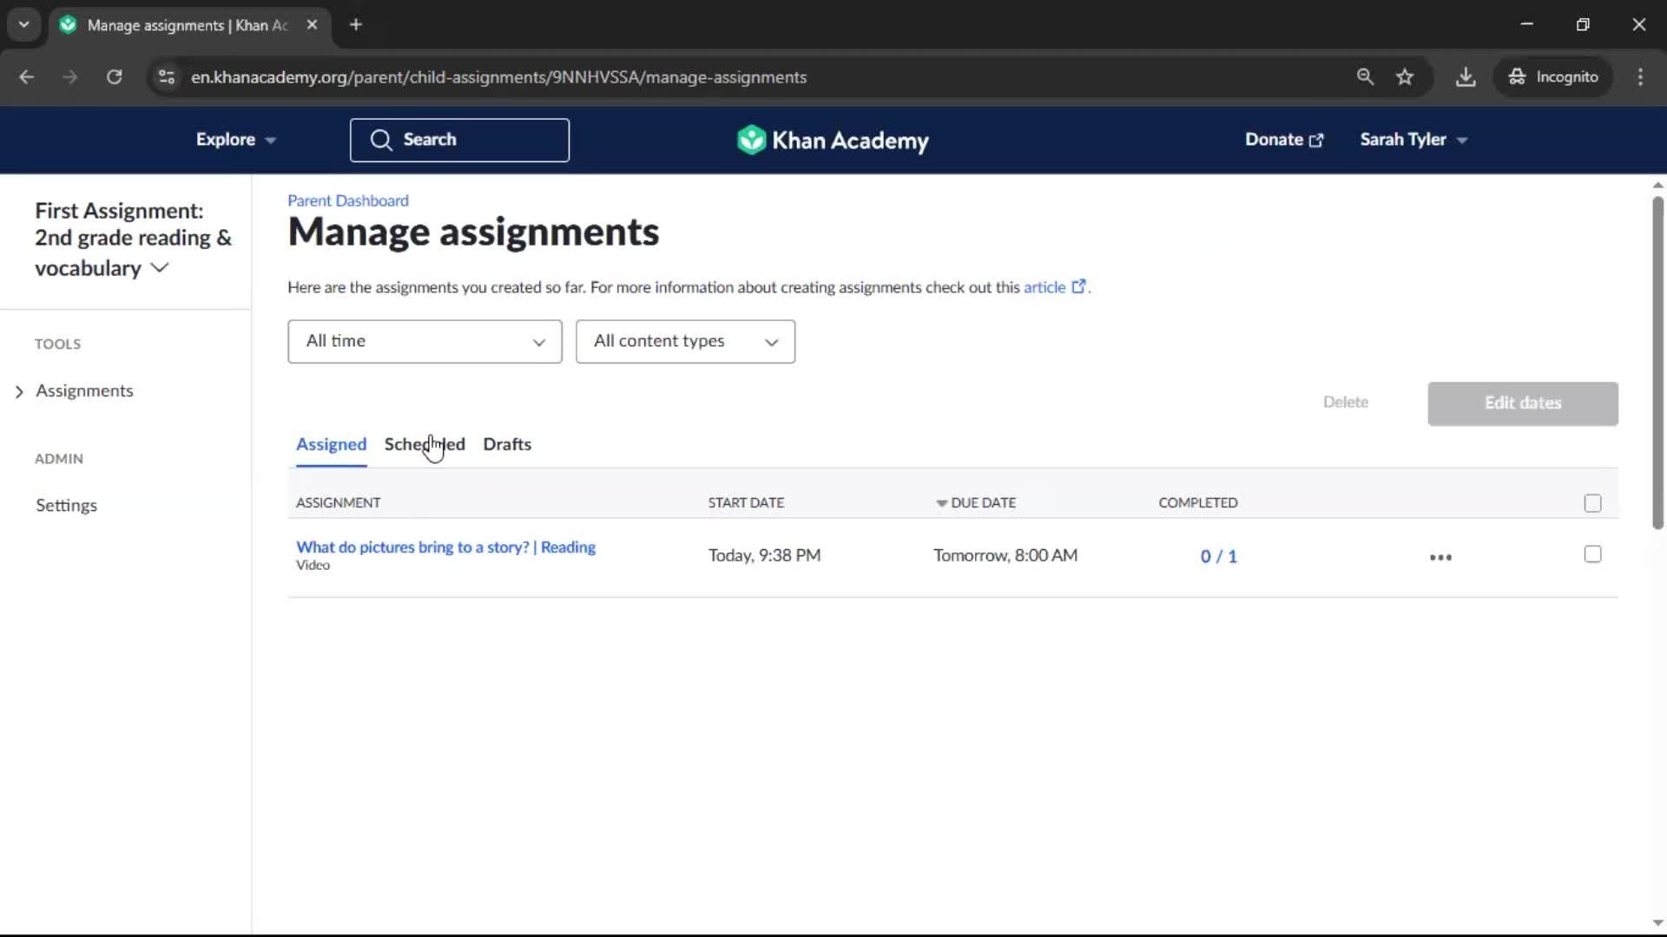Viewport: 1667px width, 937px height.
Task: Switch to the Scheduled tab
Action: tap(425, 444)
